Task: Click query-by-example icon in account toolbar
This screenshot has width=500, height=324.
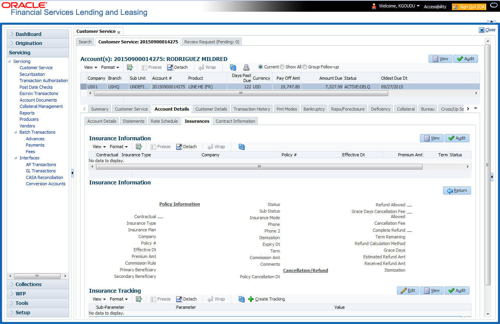Action: click(130, 67)
